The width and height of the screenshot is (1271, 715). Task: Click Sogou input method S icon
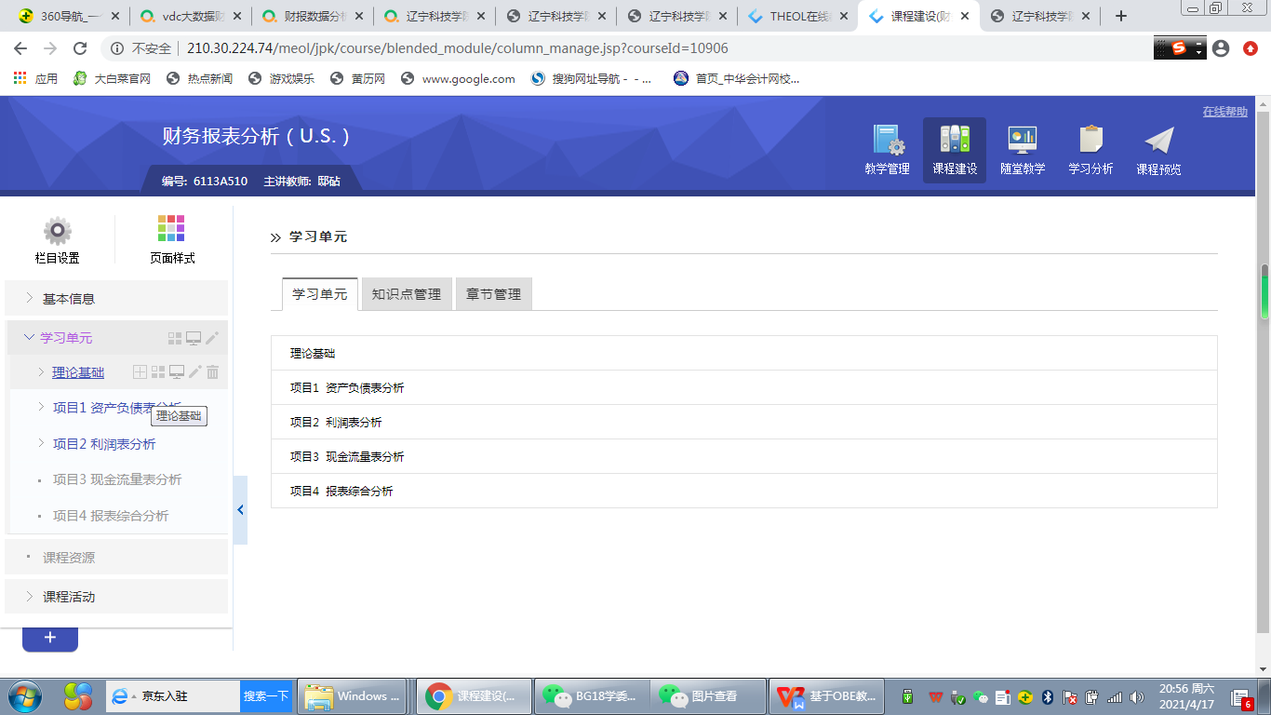pyautogui.click(x=1179, y=48)
